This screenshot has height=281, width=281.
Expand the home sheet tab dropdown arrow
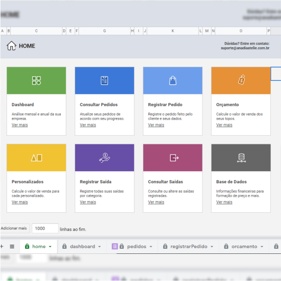click(x=50, y=246)
